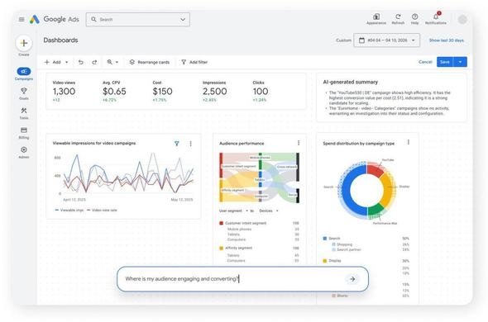Click yellow Display legend swatch
The width and height of the screenshot is (488, 322).
click(x=325, y=261)
